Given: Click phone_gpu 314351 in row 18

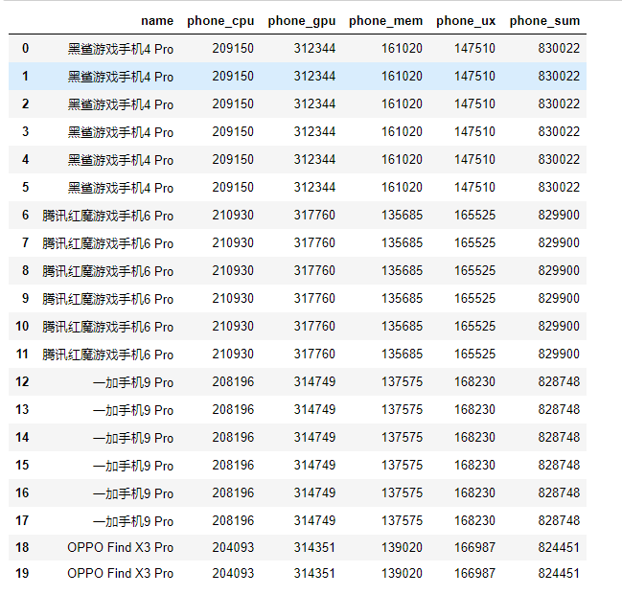Looking at the screenshot, I should (314, 547).
